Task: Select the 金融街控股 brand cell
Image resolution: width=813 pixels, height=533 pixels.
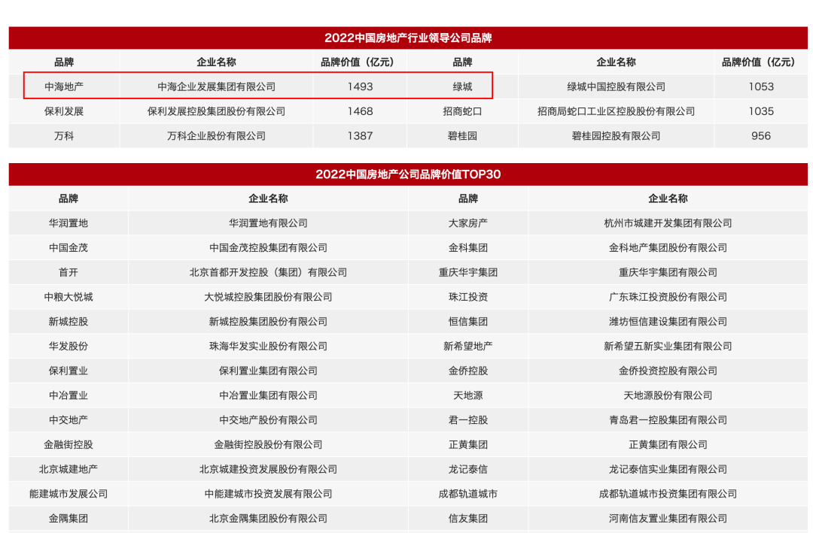Action: (68, 444)
